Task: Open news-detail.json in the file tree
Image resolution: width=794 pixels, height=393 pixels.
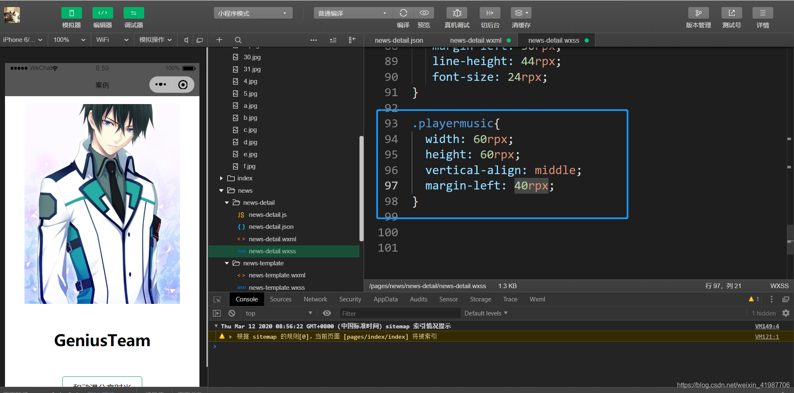Action: click(x=271, y=227)
